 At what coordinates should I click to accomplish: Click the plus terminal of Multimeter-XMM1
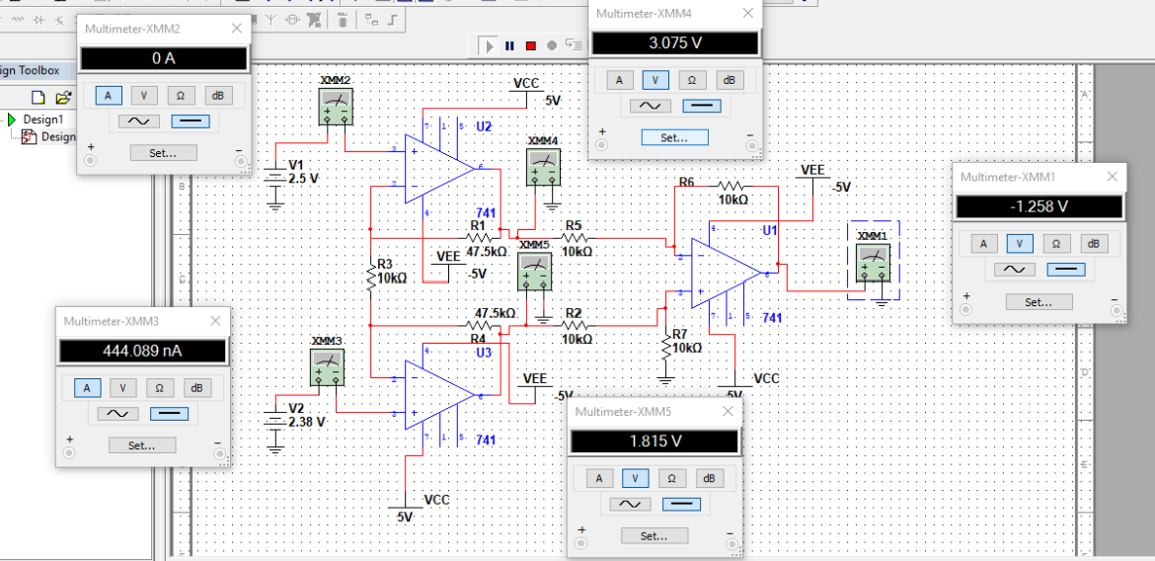click(x=965, y=309)
